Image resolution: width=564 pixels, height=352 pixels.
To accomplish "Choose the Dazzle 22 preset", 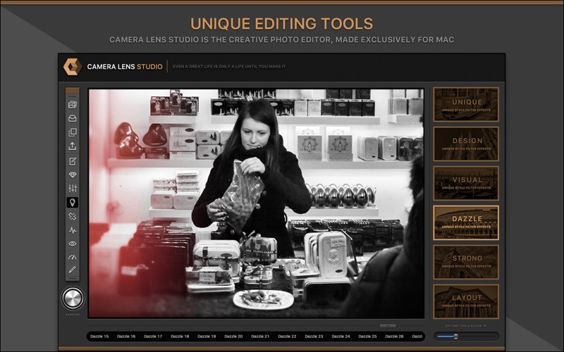I will coord(287,337).
